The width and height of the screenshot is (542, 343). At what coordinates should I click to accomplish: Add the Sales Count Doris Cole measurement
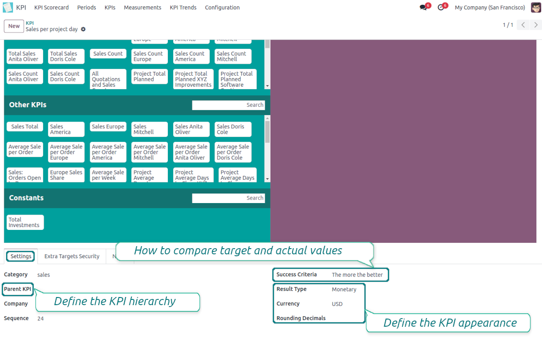pyautogui.click(x=66, y=77)
